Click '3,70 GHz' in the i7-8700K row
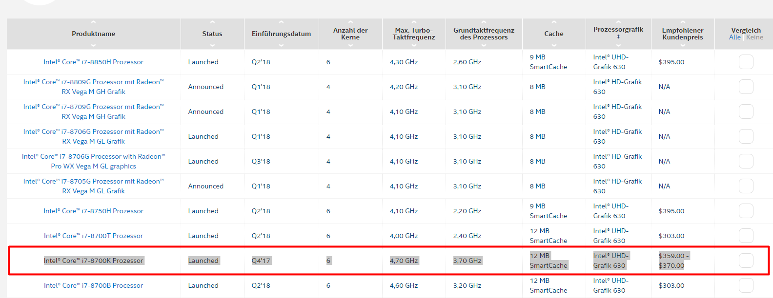 click(x=467, y=261)
